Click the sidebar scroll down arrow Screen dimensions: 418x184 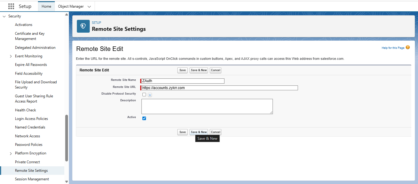coord(67,182)
